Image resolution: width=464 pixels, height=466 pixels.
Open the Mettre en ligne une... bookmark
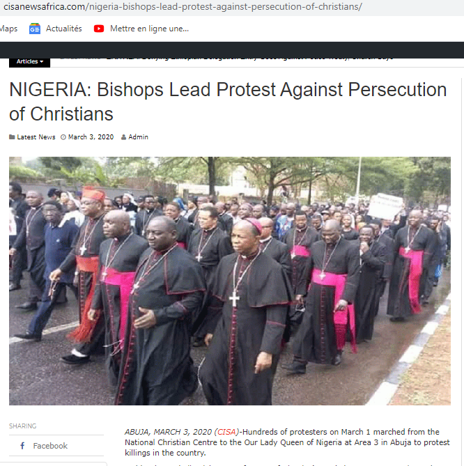[x=149, y=29]
